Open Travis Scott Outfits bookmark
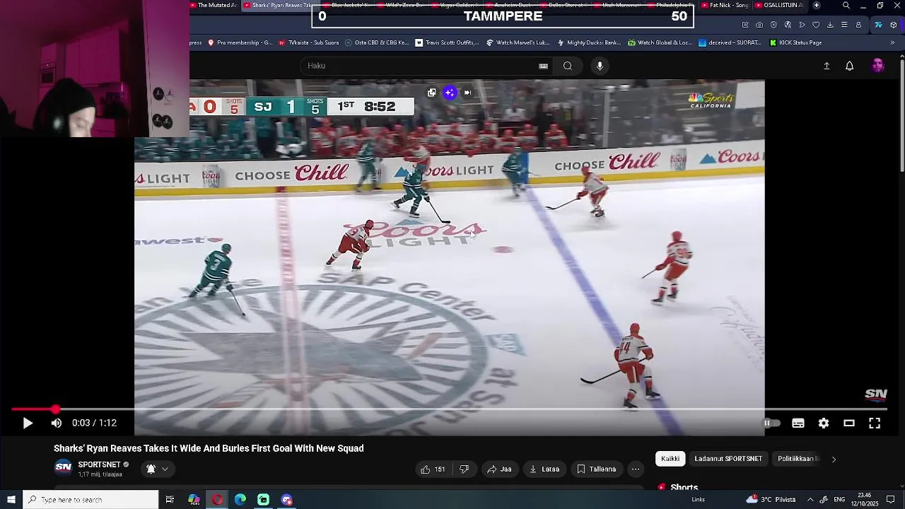The image size is (905, 509). (446, 42)
